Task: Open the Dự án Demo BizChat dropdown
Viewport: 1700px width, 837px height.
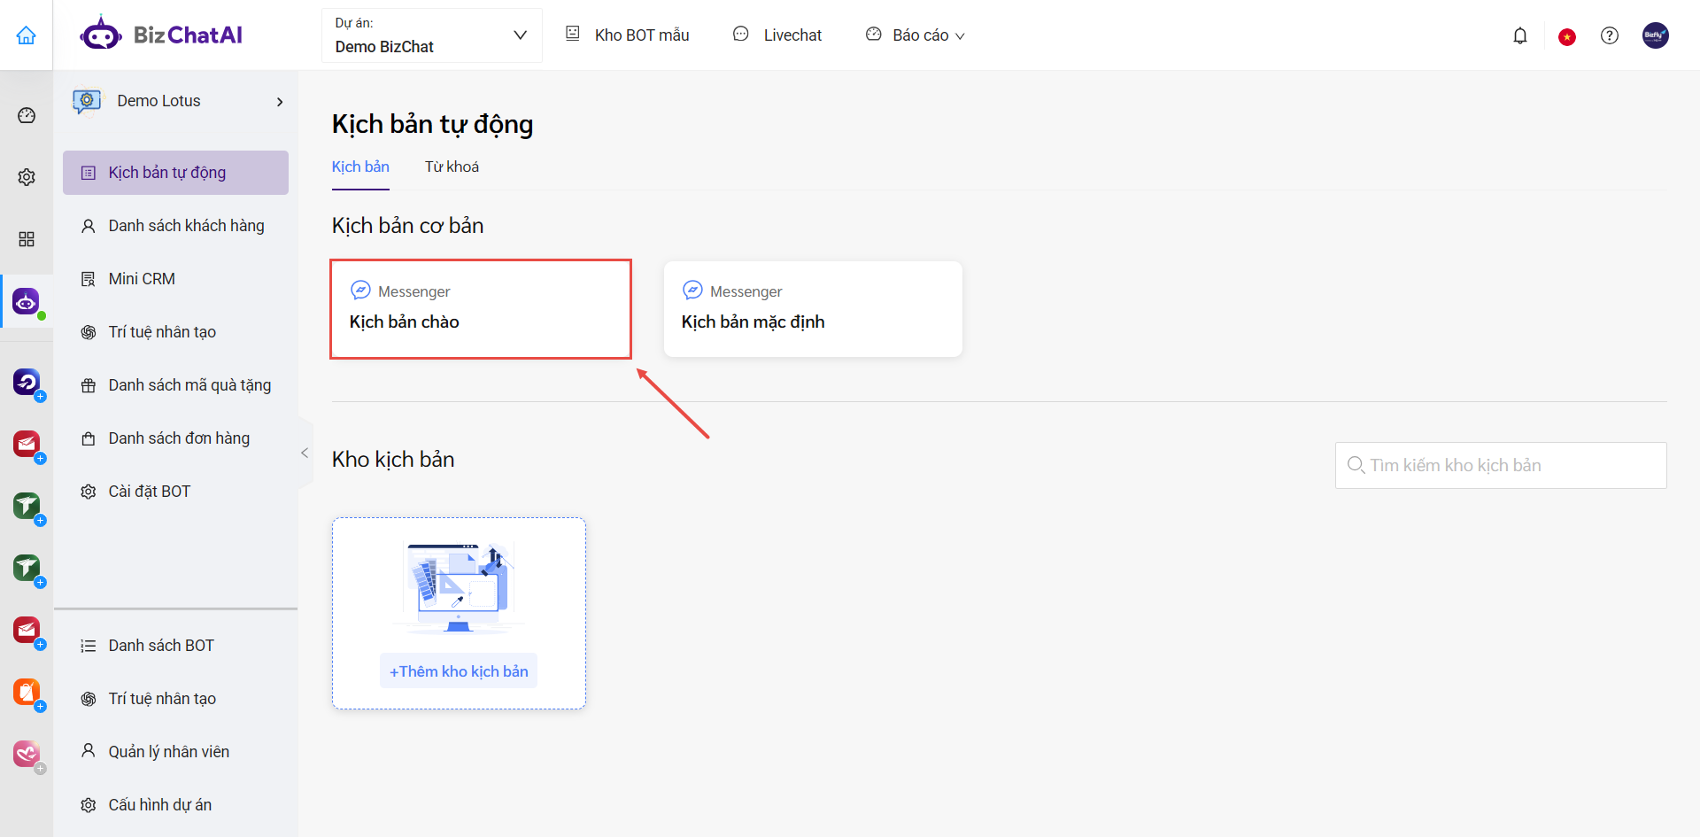Action: [x=431, y=35]
